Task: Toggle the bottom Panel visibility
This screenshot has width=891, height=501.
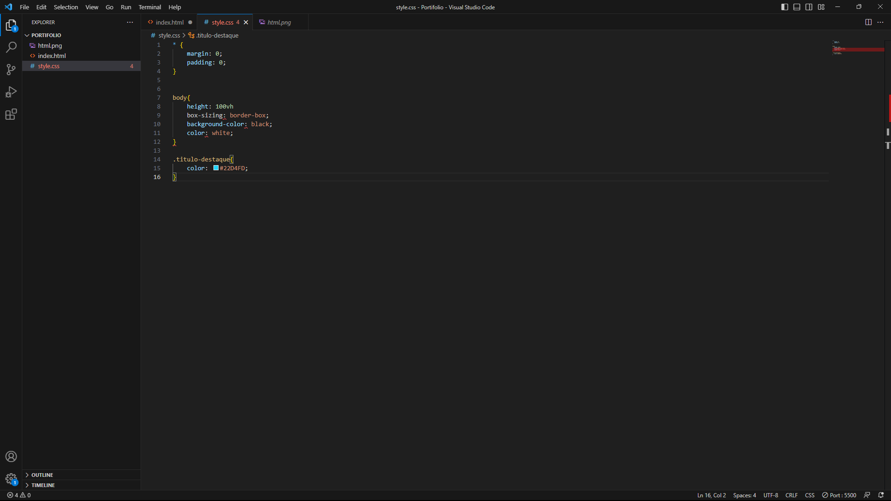Action: [797, 7]
